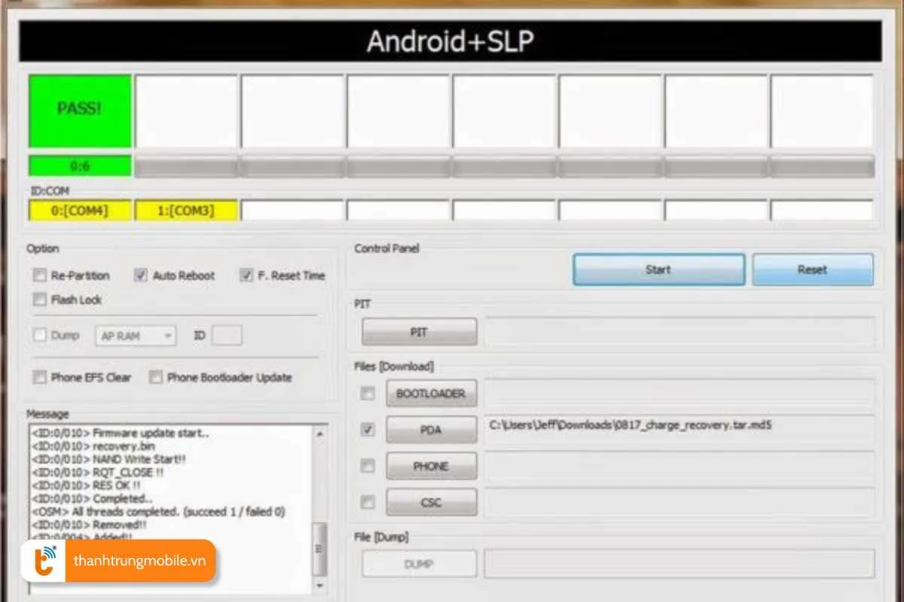The image size is (904, 602).
Task: Choose a PDA firmware file
Action: point(431,430)
